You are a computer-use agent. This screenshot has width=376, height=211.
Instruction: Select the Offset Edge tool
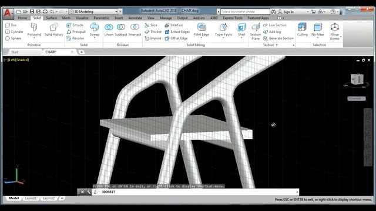(176, 38)
